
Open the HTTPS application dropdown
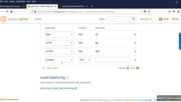(59, 51)
